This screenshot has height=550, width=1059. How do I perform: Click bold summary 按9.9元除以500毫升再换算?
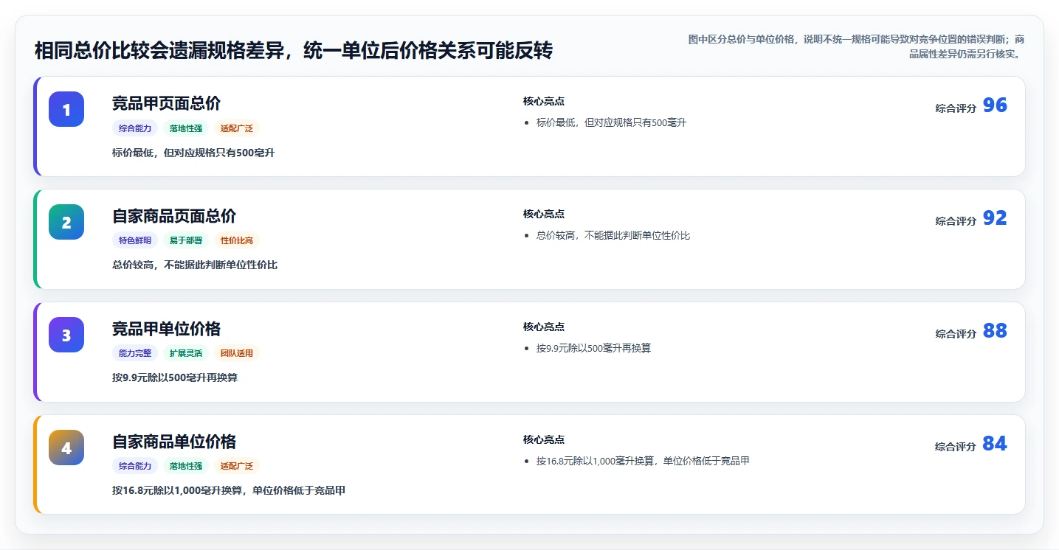[x=175, y=377]
